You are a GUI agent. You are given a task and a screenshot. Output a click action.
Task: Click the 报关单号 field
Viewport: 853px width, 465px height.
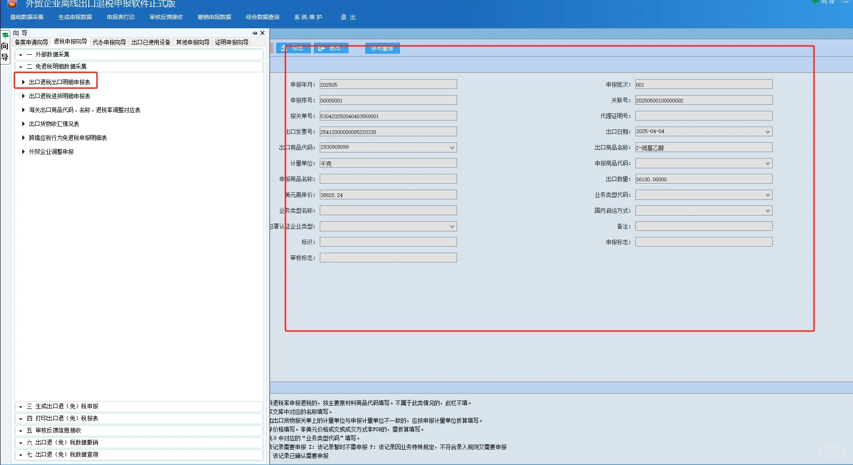pos(388,116)
